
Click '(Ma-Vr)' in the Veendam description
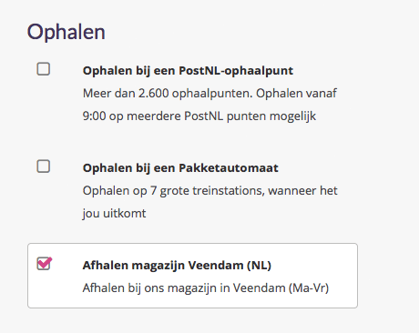[309, 288]
